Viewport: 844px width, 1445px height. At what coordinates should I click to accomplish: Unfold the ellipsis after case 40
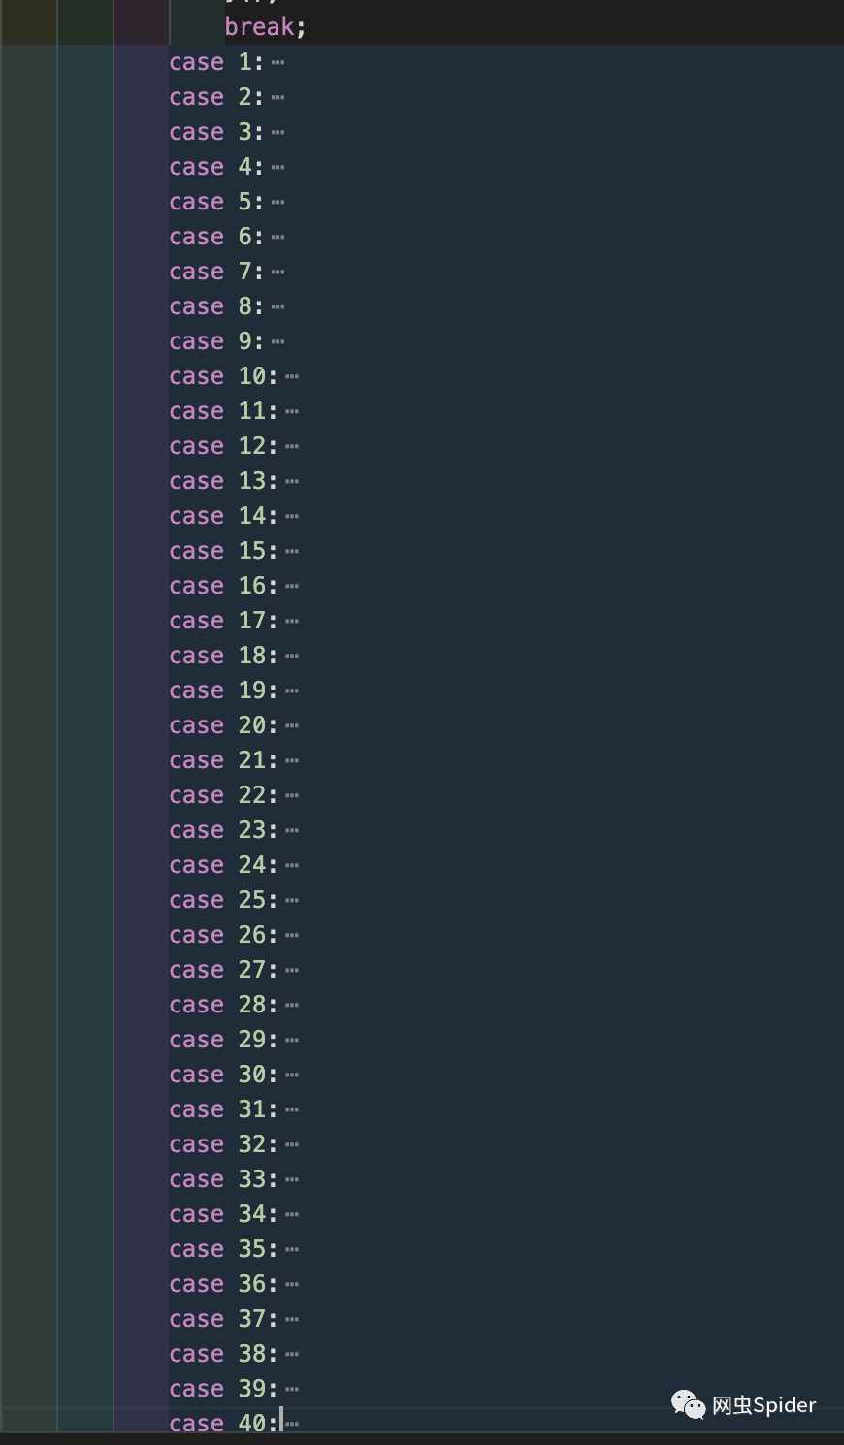click(292, 1424)
